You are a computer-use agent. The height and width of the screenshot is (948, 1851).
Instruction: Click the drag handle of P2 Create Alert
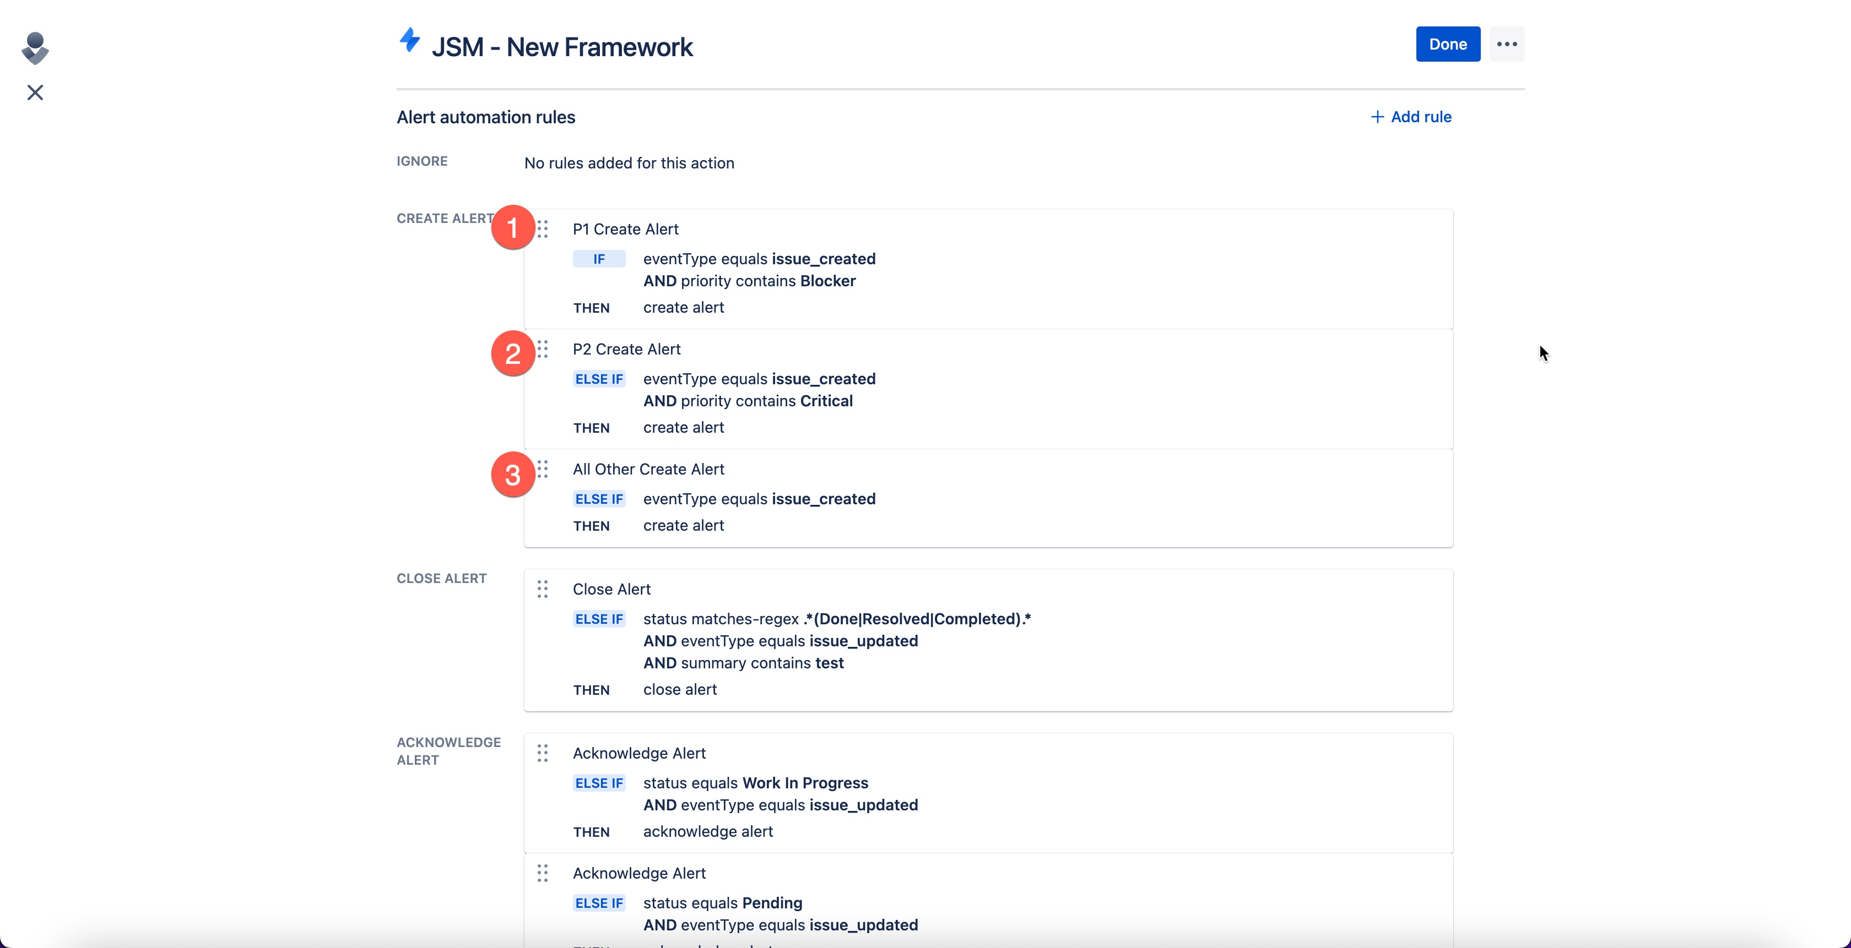click(543, 350)
